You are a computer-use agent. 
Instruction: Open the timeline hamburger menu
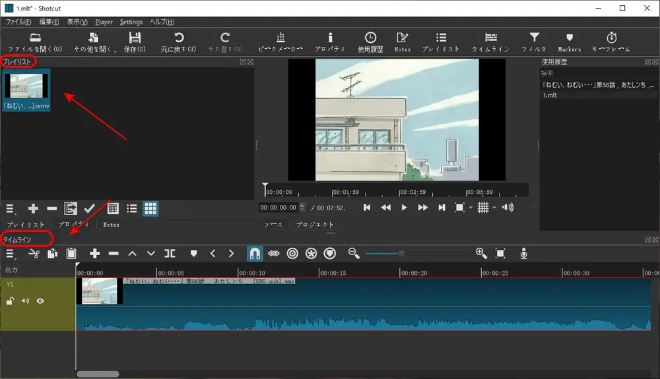pos(10,254)
